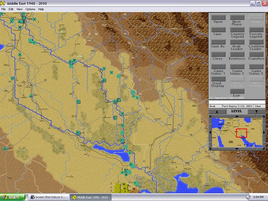Open the Arab Leader panel

point(237,42)
